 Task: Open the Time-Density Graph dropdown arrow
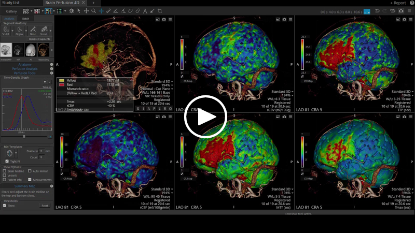[45, 82]
